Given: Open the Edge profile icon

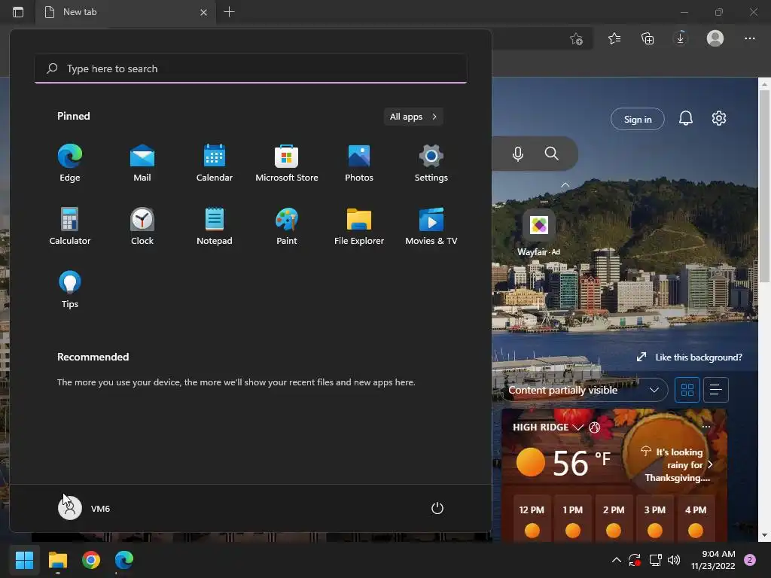Looking at the screenshot, I should [x=715, y=38].
